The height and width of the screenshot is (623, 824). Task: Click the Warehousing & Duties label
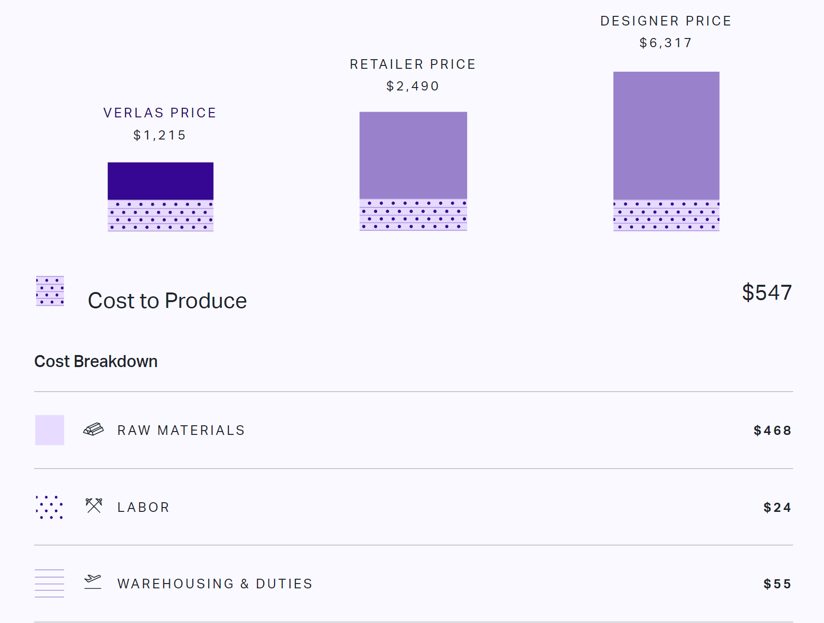pos(215,584)
